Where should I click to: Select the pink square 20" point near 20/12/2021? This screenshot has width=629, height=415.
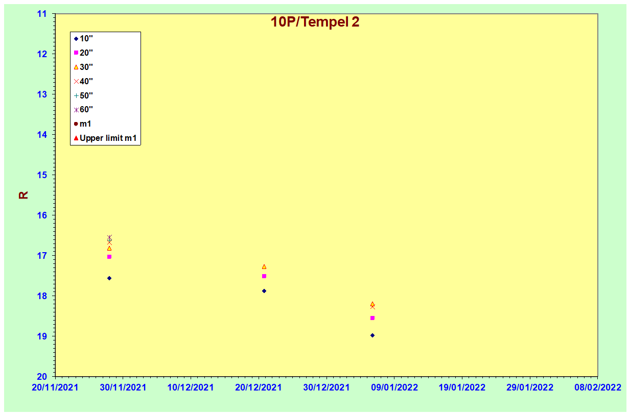click(264, 276)
